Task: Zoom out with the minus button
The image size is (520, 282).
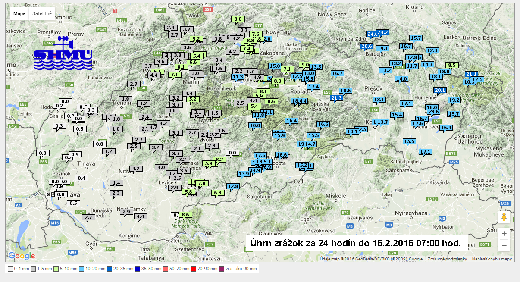Action: [x=504, y=246]
